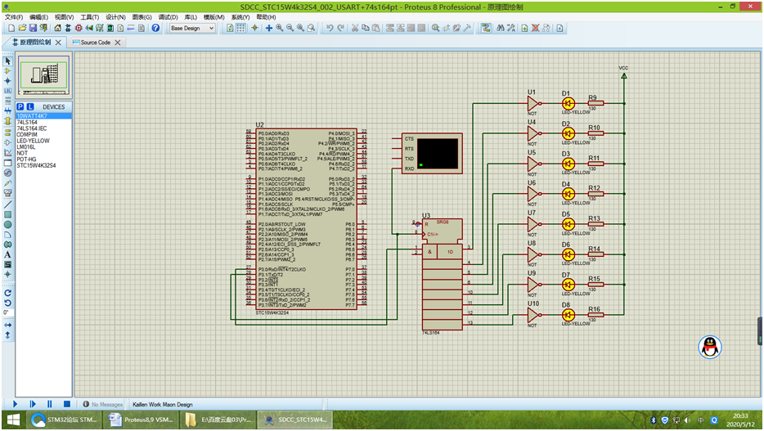Select the Selection Mode arrow tool
Screen dimensions: 764x431
coord(7,61)
